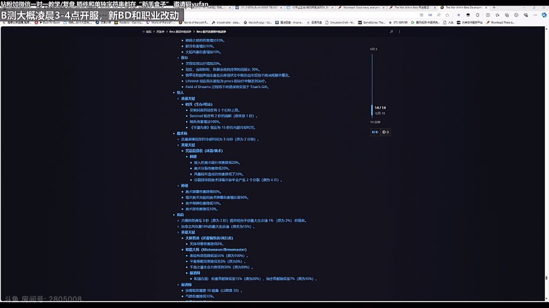The width and height of the screenshot is (549, 308).
Task: Click the Beta 测试中的战争 breadcrumb link
Action: 181,32
